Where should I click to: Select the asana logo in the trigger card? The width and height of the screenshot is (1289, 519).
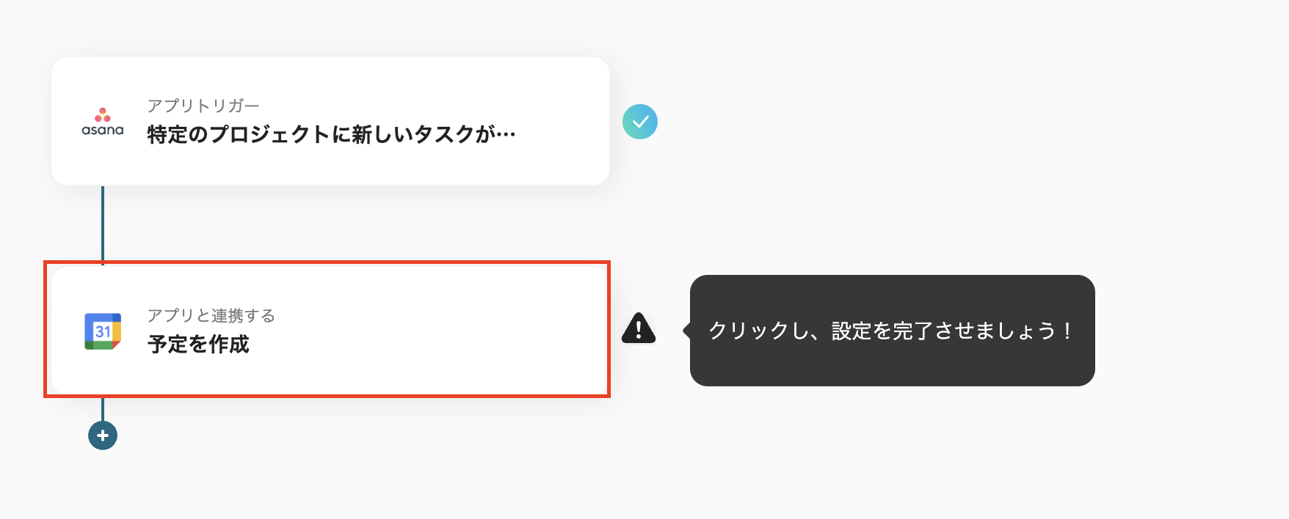point(103,119)
